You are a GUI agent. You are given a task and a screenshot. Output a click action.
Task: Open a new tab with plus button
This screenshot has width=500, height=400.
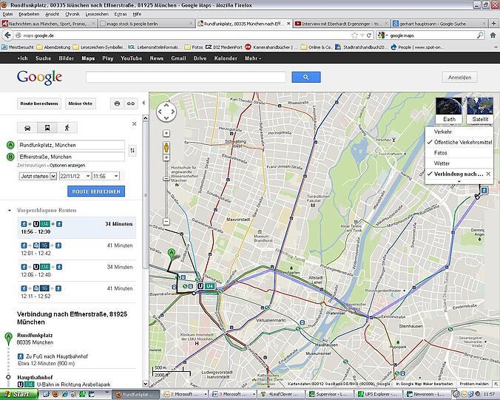[x=494, y=24]
